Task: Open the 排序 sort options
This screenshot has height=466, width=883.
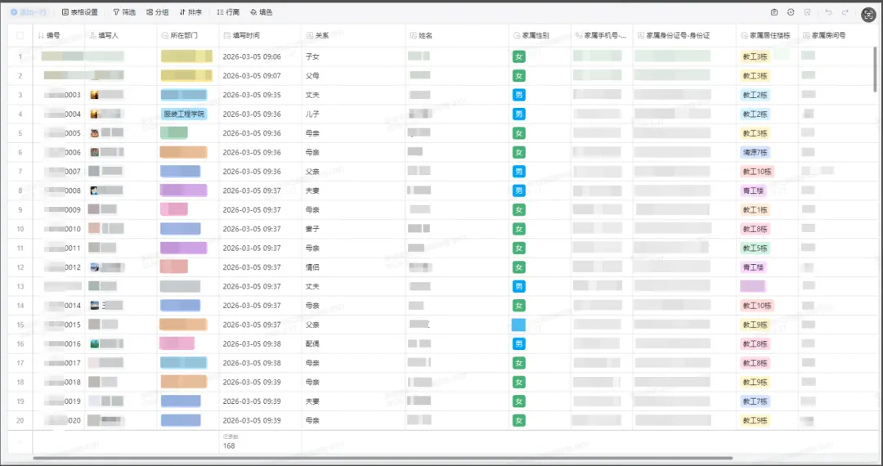Action: pyautogui.click(x=190, y=12)
